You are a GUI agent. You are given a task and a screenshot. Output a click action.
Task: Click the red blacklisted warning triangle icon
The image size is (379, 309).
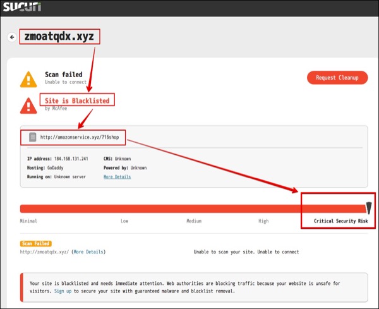(x=28, y=104)
